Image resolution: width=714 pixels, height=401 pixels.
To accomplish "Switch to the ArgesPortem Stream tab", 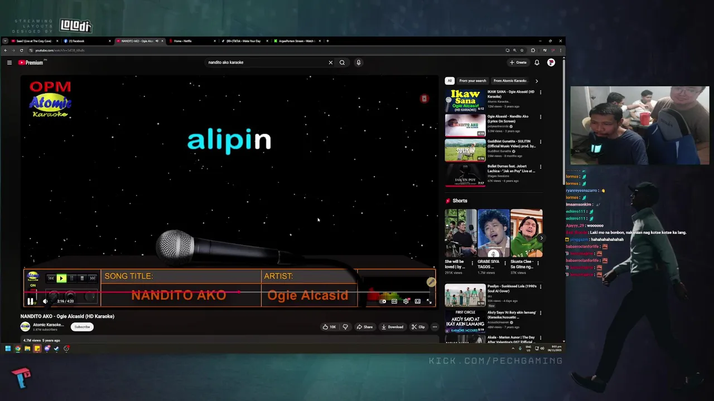I will tap(297, 41).
